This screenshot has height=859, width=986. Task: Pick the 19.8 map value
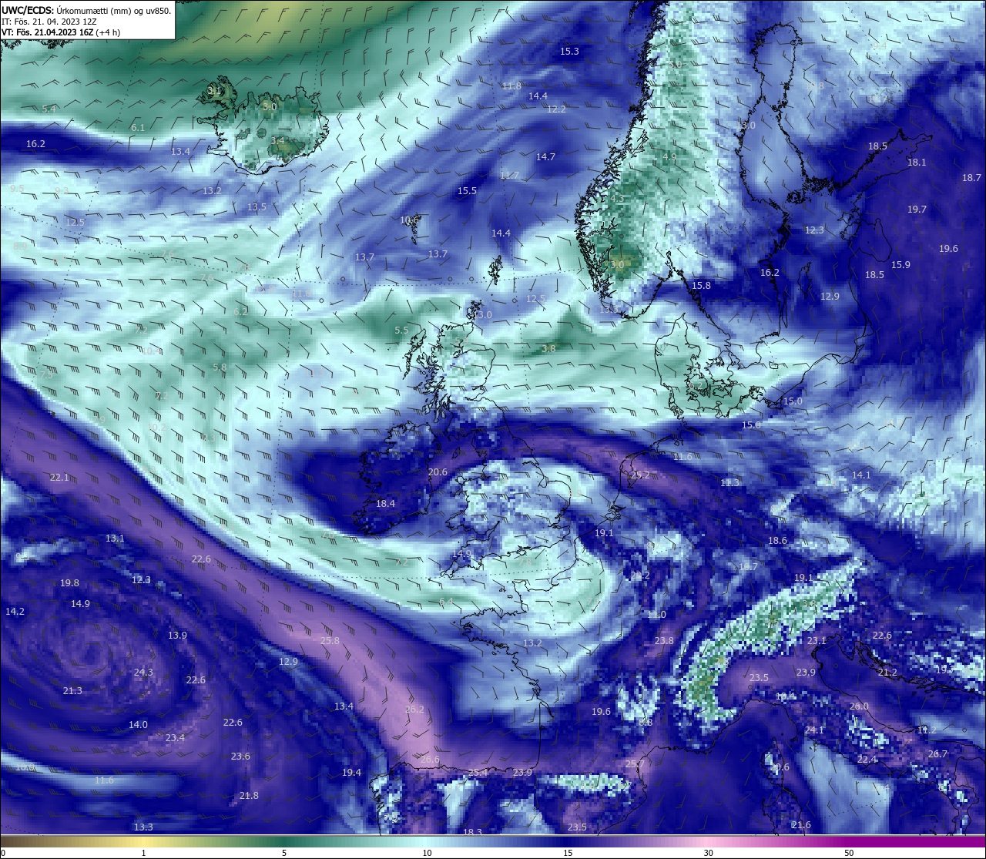(x=69, y=584)
